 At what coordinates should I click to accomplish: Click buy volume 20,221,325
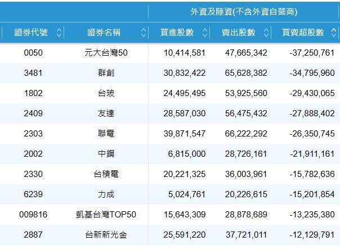pos(185,174)
